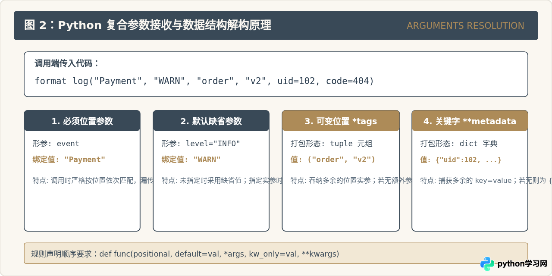Select the '1. 必须位置参数' card header
The image size is (552, 276).
82,121
